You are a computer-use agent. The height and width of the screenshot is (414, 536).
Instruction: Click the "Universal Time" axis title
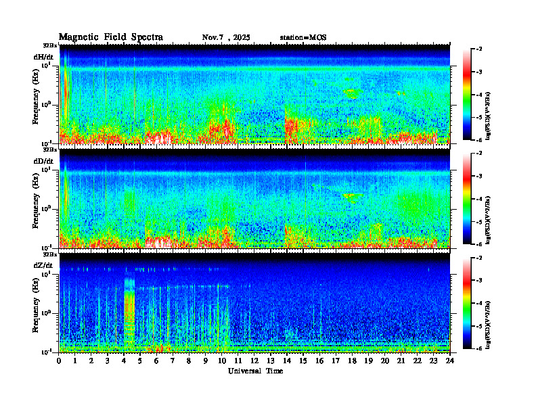pos(255,371)
